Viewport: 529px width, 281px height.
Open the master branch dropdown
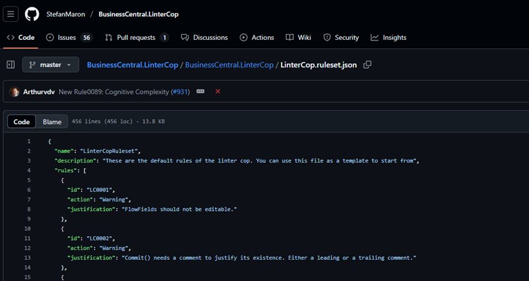51,64
